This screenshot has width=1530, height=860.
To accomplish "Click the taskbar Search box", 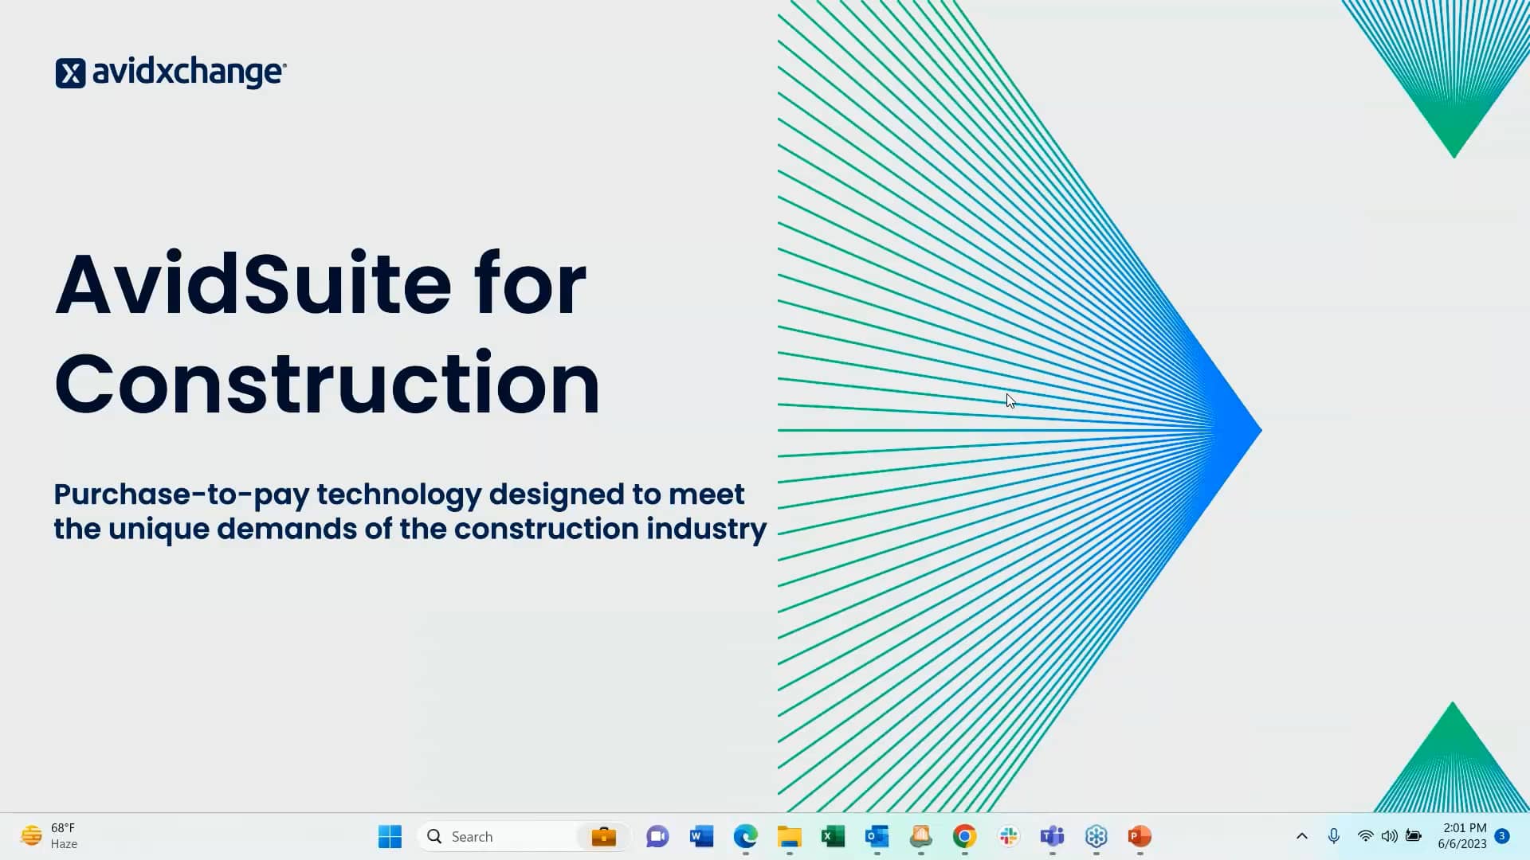I will coord(510,836).
